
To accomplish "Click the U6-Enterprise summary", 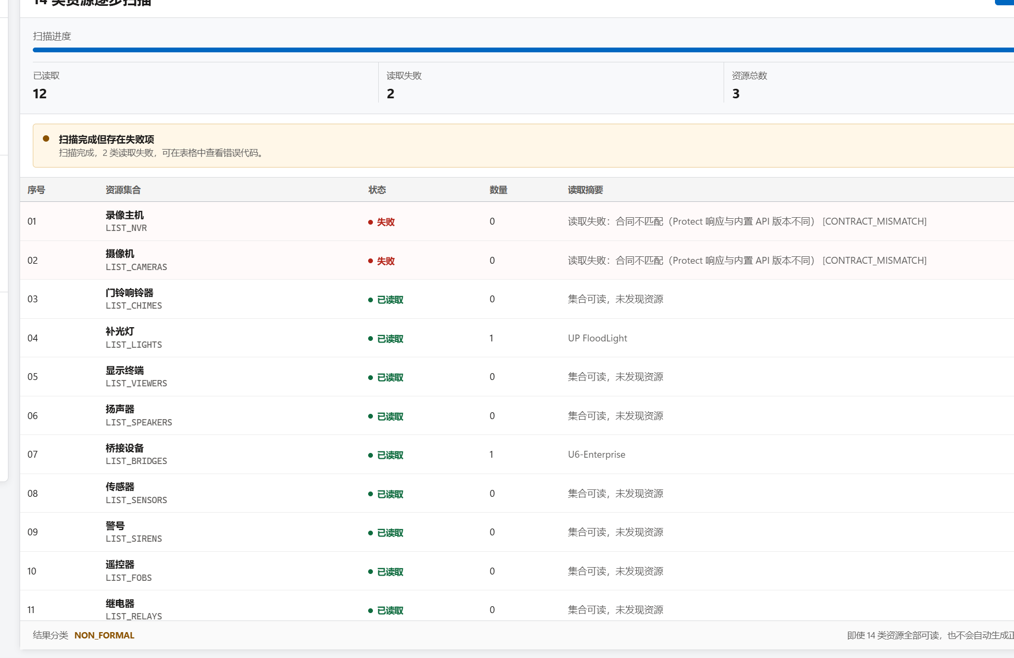I will click(x=597, y=455).
